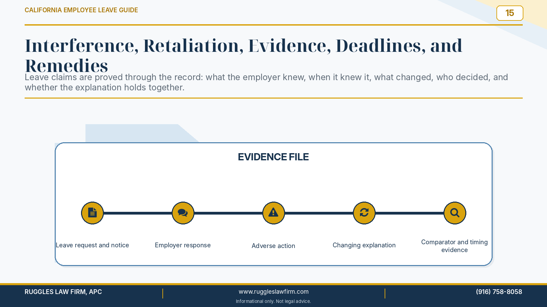
Task: Select the 'Comparator and timing evidence' label
Action: [454, 246]
